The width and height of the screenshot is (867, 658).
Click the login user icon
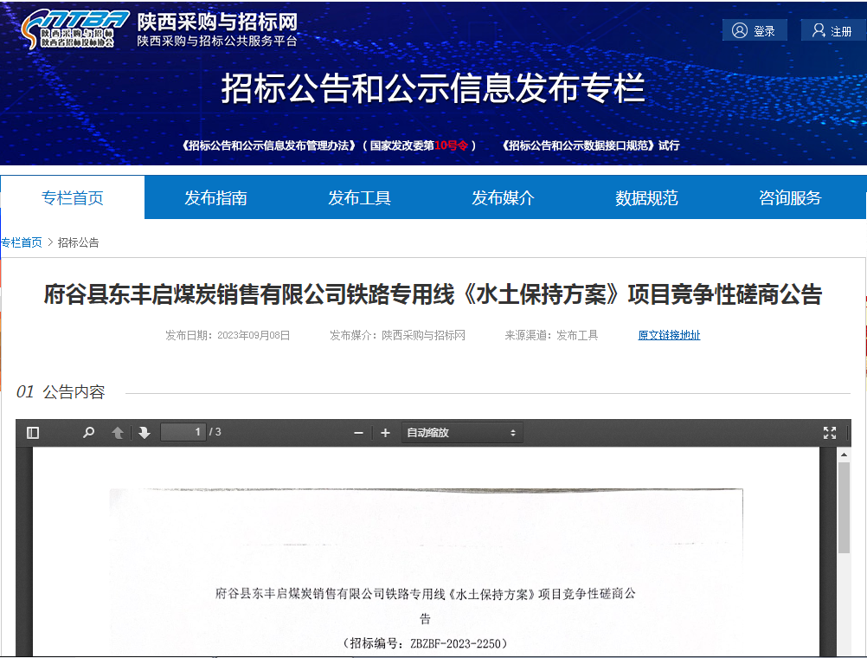(x=739, y=30)
